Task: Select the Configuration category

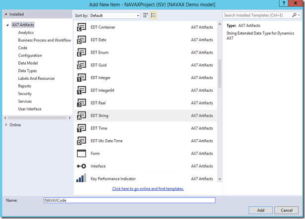Action: (30, 55)
